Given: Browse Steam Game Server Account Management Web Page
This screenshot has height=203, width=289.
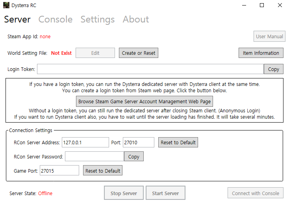Looking at the screenshot, I should pos(144,101).
